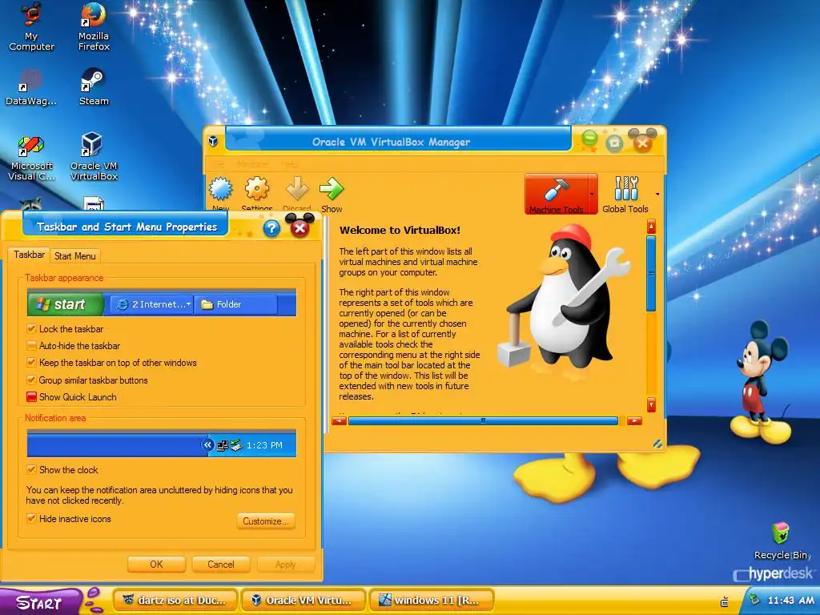Open the purple START menu button
Viewport: 820px width, 615px height.
pyautogui.click(x=40, y=602)
